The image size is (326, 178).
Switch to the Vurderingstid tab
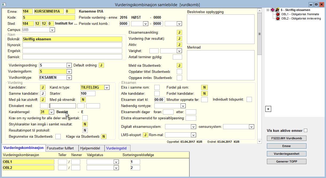[117, 148]
